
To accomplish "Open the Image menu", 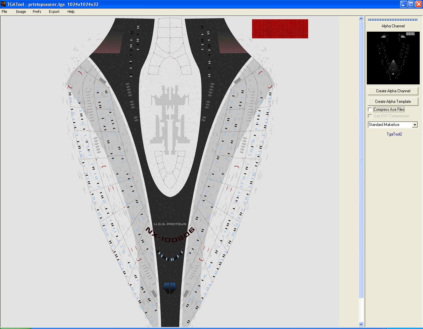I will 21,12.
